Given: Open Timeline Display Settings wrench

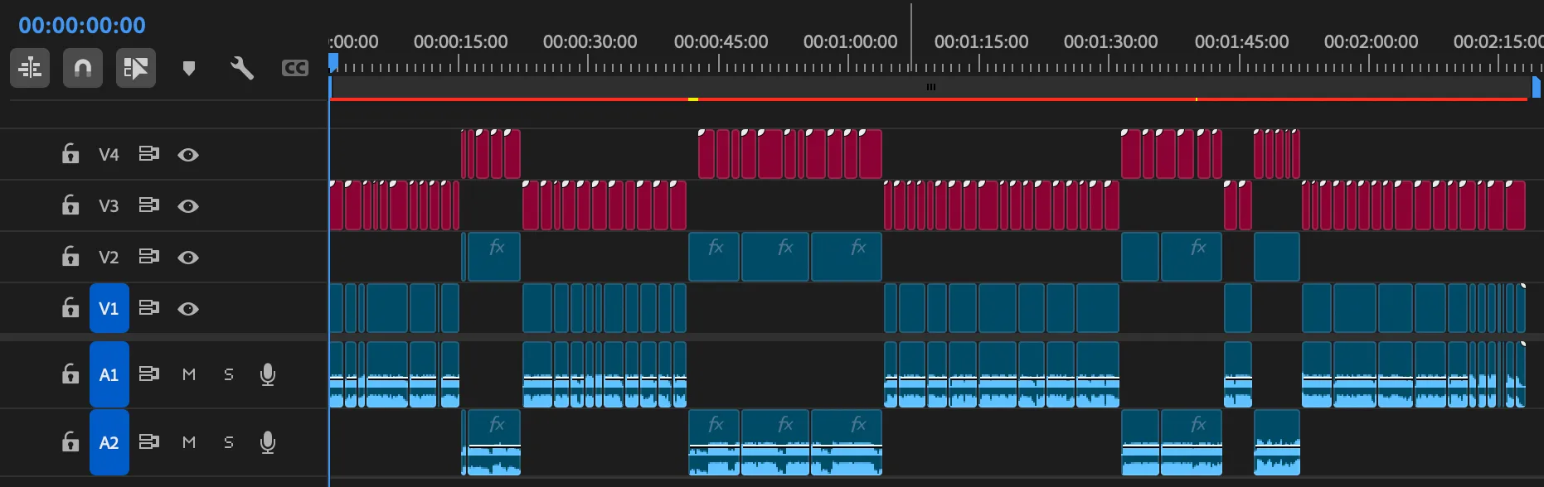Looking at the screenshot, I should [x=241, y=68].
